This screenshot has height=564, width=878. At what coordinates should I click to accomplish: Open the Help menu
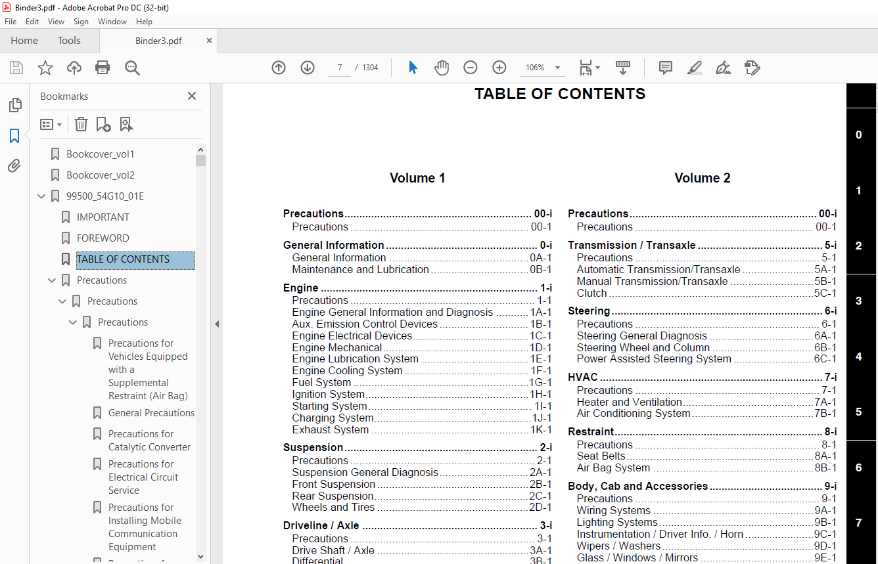tap(144, 22)
